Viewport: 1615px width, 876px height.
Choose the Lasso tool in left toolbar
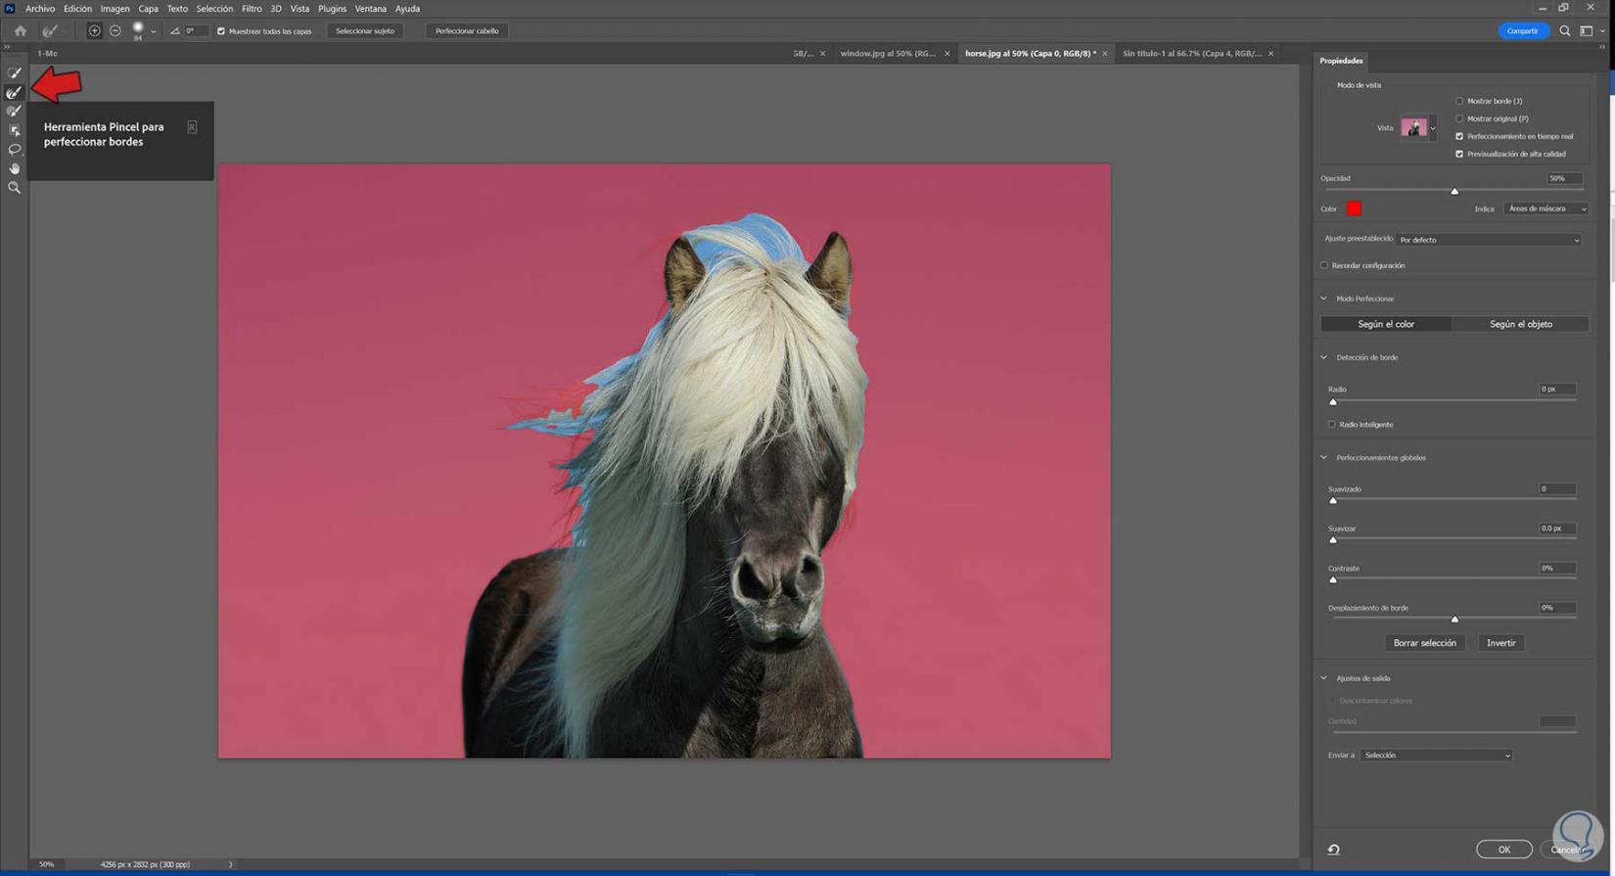14,150
